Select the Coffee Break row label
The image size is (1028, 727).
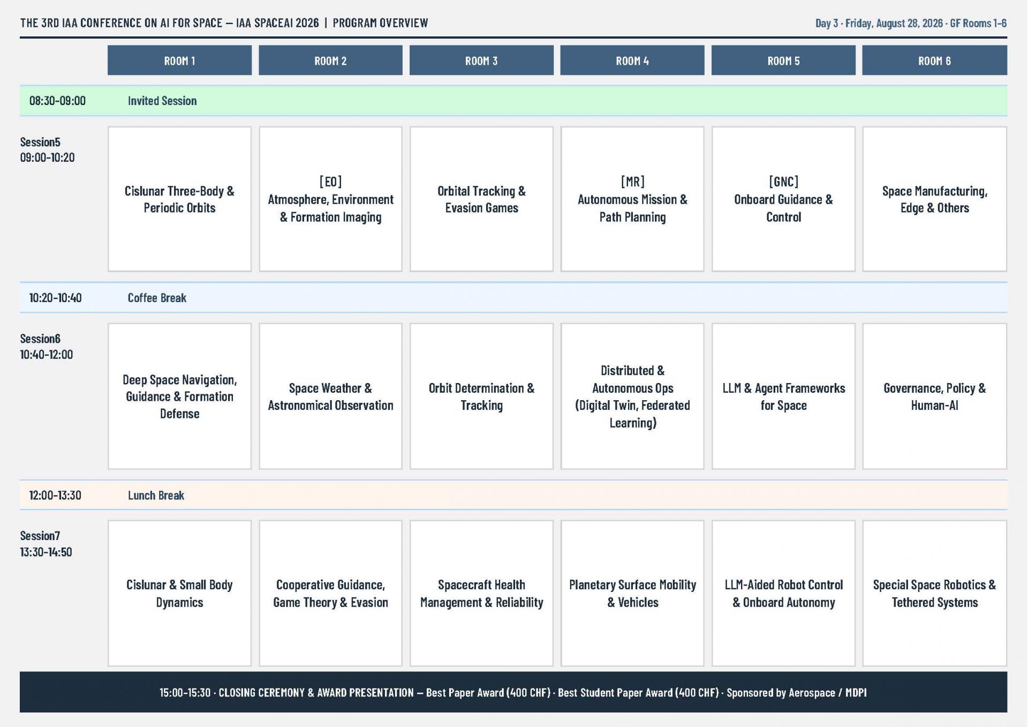click(x=157, y=298)
